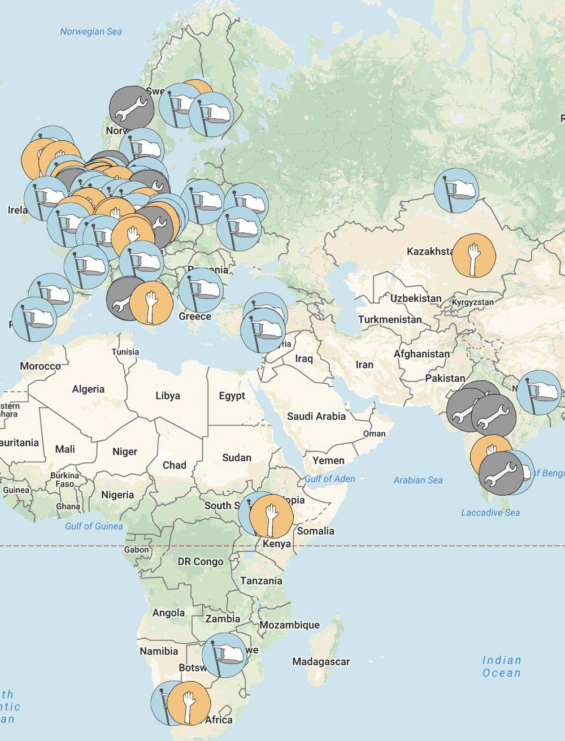The image size is (565, 741).
Task: Select the blue flag marker over Portugal
Action: point(34,319)
